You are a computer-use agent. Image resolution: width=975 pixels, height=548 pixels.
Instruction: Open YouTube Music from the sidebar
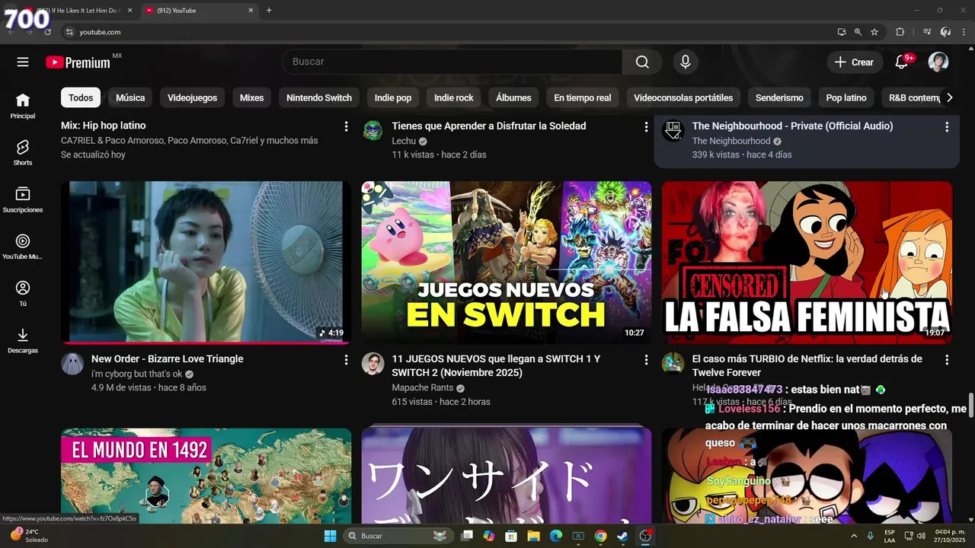[23, 247]
